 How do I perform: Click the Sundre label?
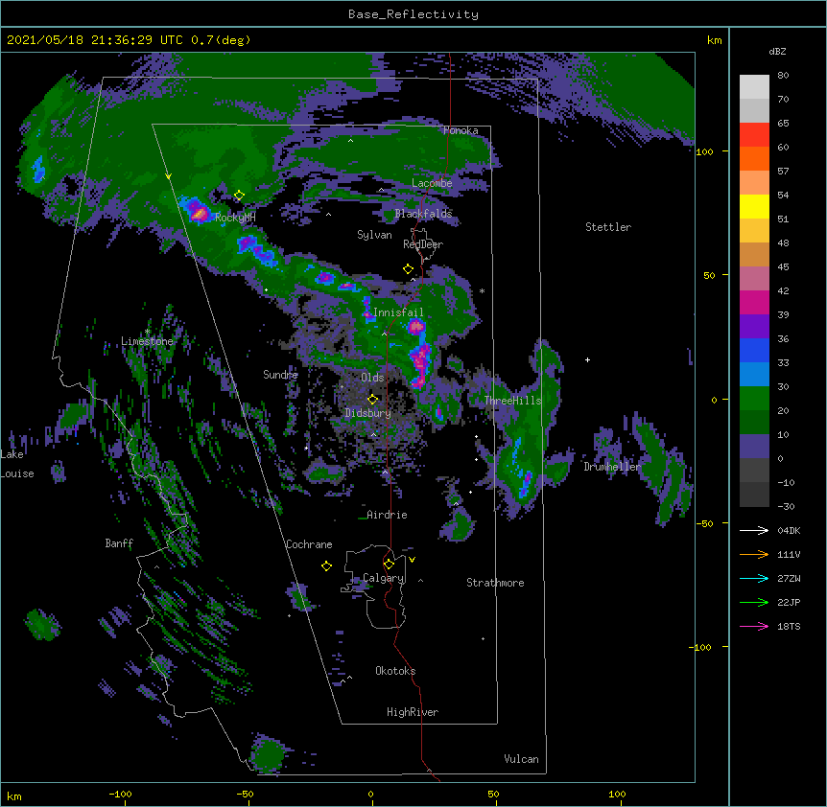pyautogui.click(x=280, y=375)
